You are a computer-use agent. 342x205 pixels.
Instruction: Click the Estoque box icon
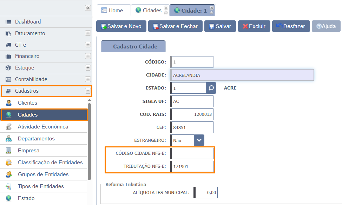[x=8, y=68]
